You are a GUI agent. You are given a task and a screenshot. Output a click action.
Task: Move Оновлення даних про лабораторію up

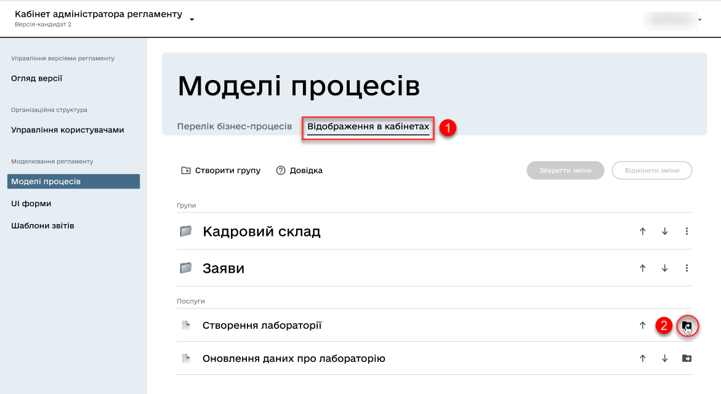[x=642, y=358]
